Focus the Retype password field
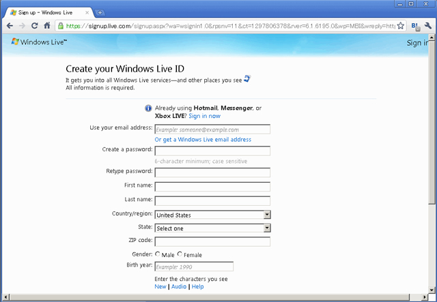The image size is (437, 302). (212, 172)
